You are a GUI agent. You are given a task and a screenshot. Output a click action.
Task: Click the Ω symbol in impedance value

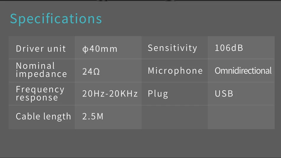(x=96, y=72)
